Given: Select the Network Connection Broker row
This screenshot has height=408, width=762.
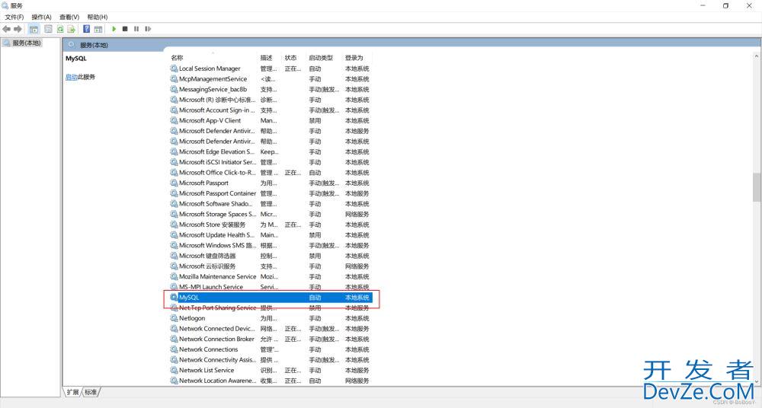Looking at the screenshot, I should point(271,339).
